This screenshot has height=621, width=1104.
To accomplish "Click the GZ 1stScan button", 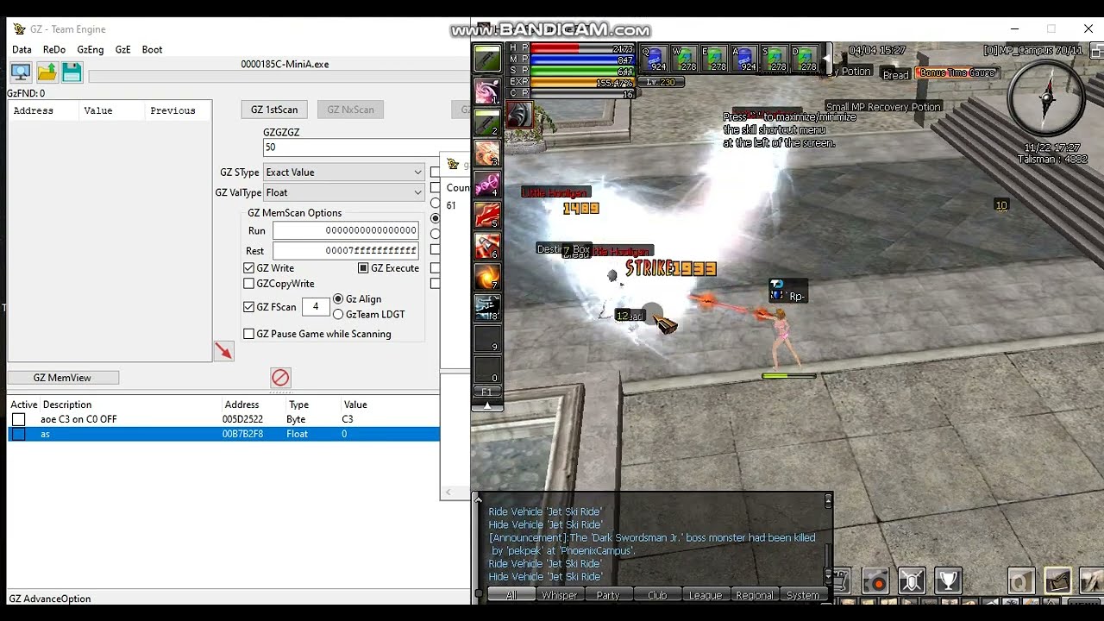I will [274, 110].
